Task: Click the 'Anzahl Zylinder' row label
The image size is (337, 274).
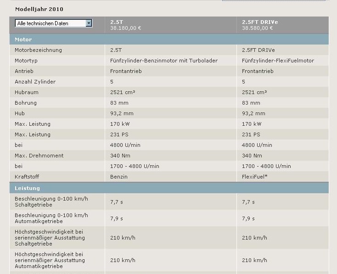Action: pyautogui.click(x=35, y=82)
